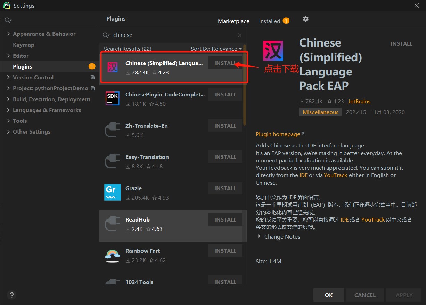Install the Zh-Translate-En plugin
The image size is (426, 305).
225,126
